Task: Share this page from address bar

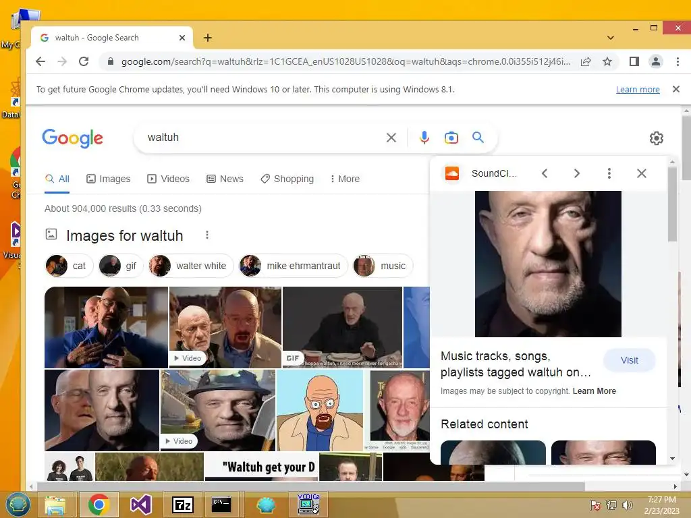Action: [x=586, y=61]
